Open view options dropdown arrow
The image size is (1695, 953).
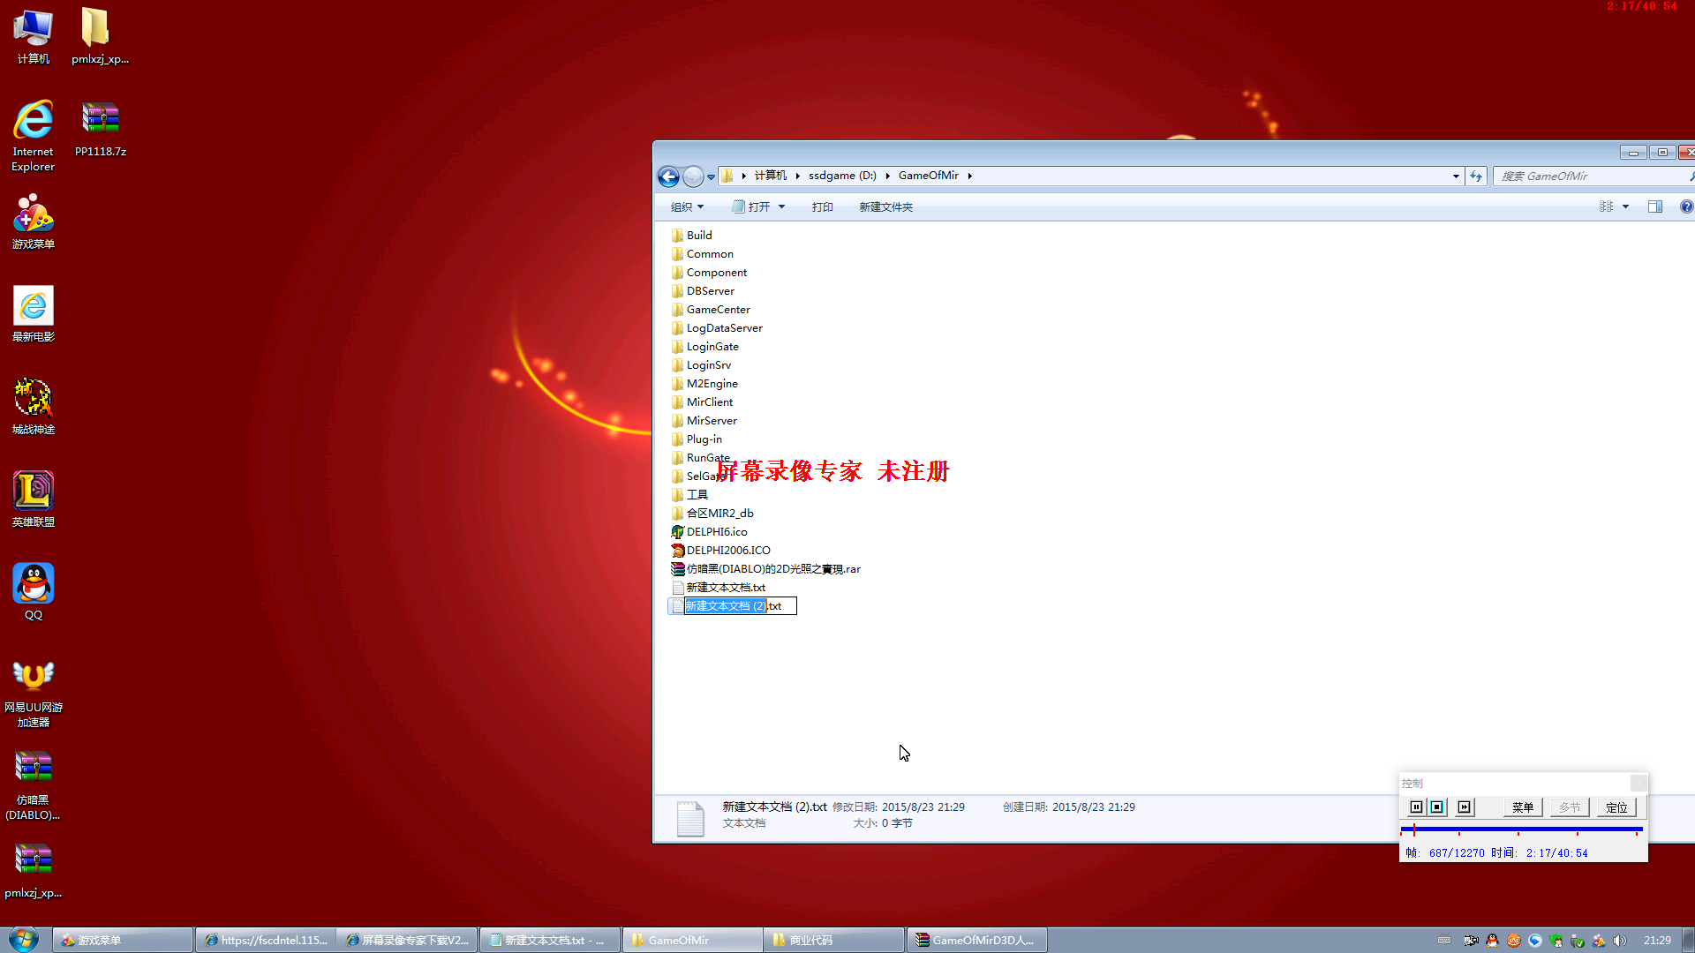pyautogui.click(x=1625, y=206)
